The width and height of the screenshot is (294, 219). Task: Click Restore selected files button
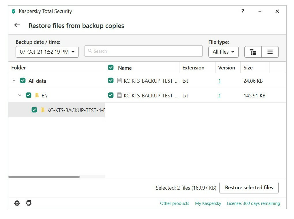(249, 188)
